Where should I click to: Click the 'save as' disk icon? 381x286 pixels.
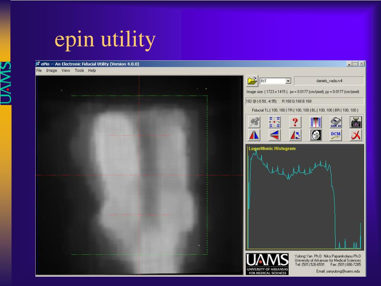pos(336,122)
